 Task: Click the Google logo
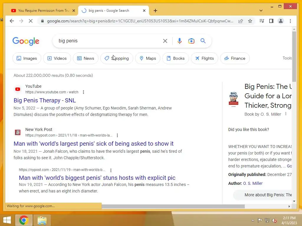click(26, 41)
